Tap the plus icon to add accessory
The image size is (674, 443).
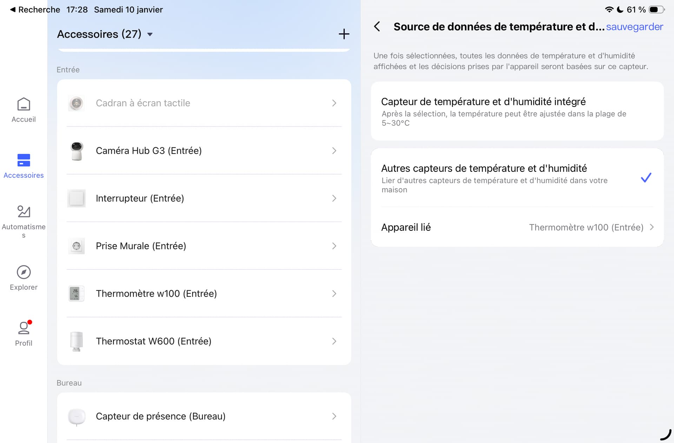(x=344, y=34)
